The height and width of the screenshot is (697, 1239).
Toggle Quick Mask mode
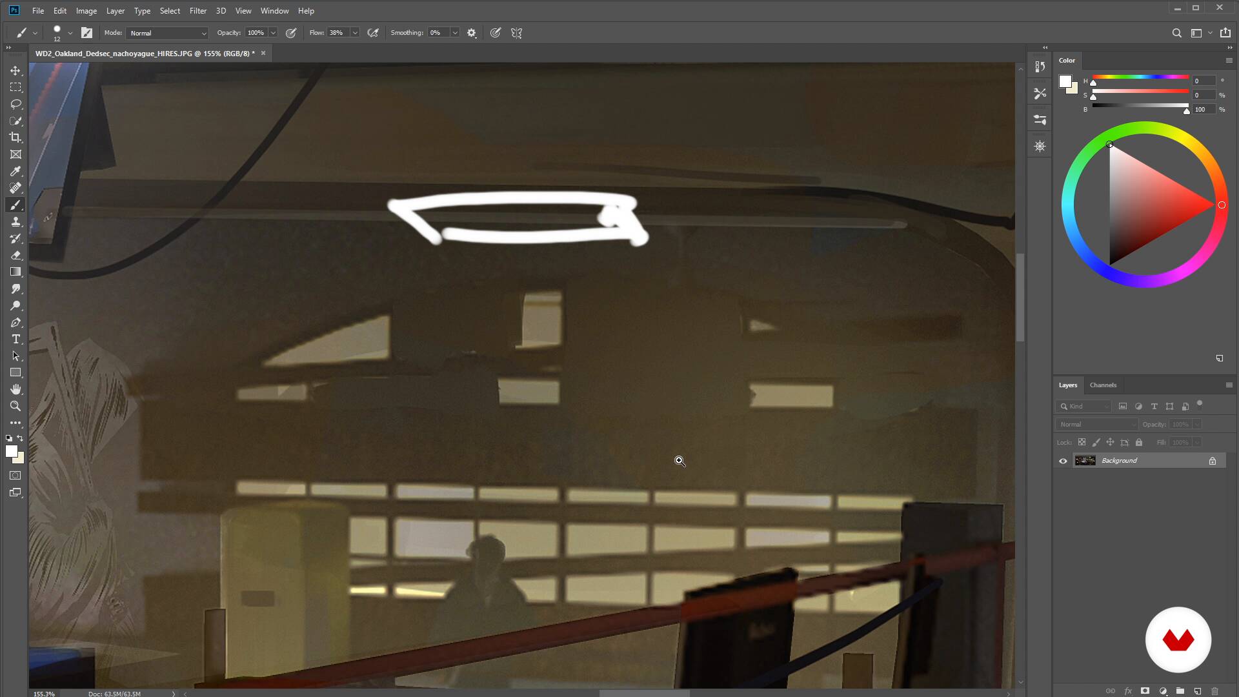pyautogui.click(x=15, y=476)
